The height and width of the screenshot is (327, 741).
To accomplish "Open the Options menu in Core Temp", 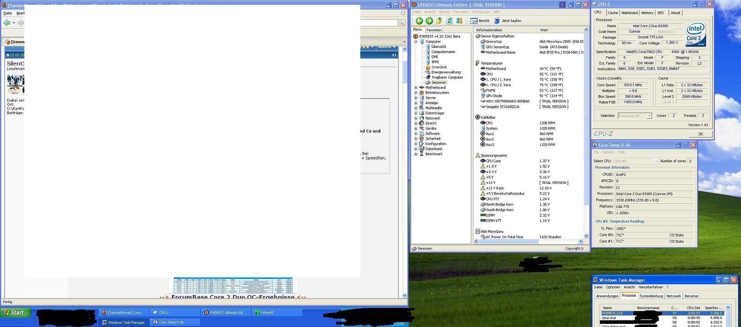I will click(608, 152).
